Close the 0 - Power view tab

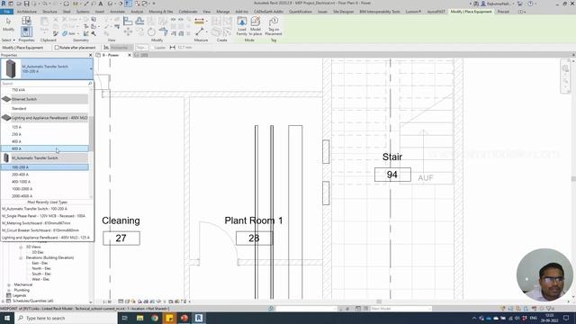(x=130, y=55)
